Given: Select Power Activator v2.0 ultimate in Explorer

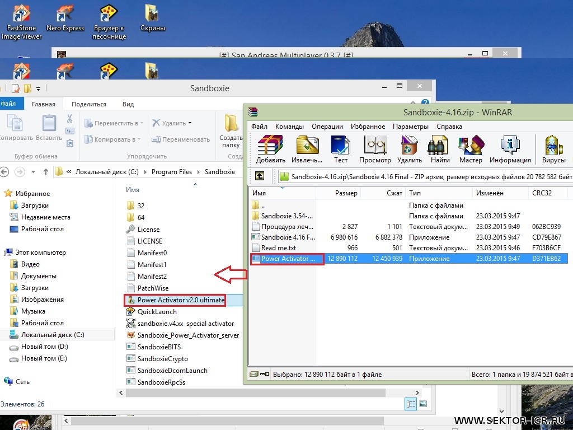Looking at the screenshot, I should 175,300.
